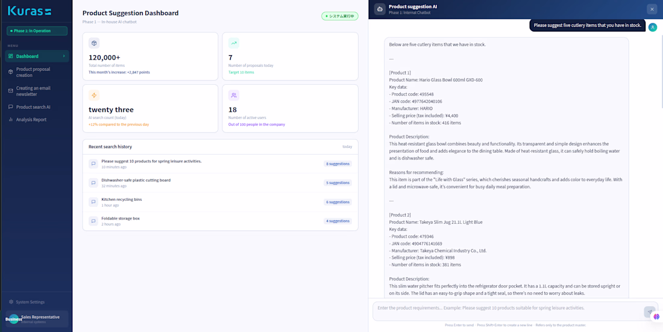Expand the Dashboard chevron arrow

pyautogui.click(x=64, y=56)
